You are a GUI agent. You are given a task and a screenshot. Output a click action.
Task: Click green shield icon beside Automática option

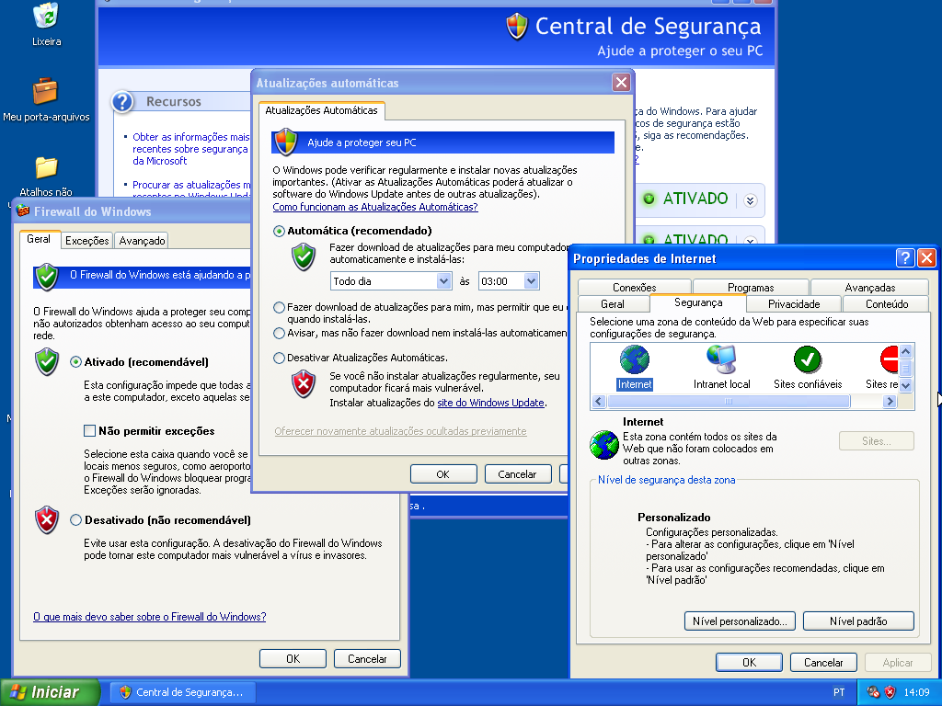304,257
